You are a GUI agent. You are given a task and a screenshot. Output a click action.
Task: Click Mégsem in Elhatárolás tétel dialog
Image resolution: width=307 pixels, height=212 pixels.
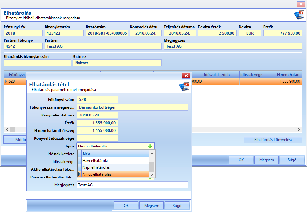151,206
